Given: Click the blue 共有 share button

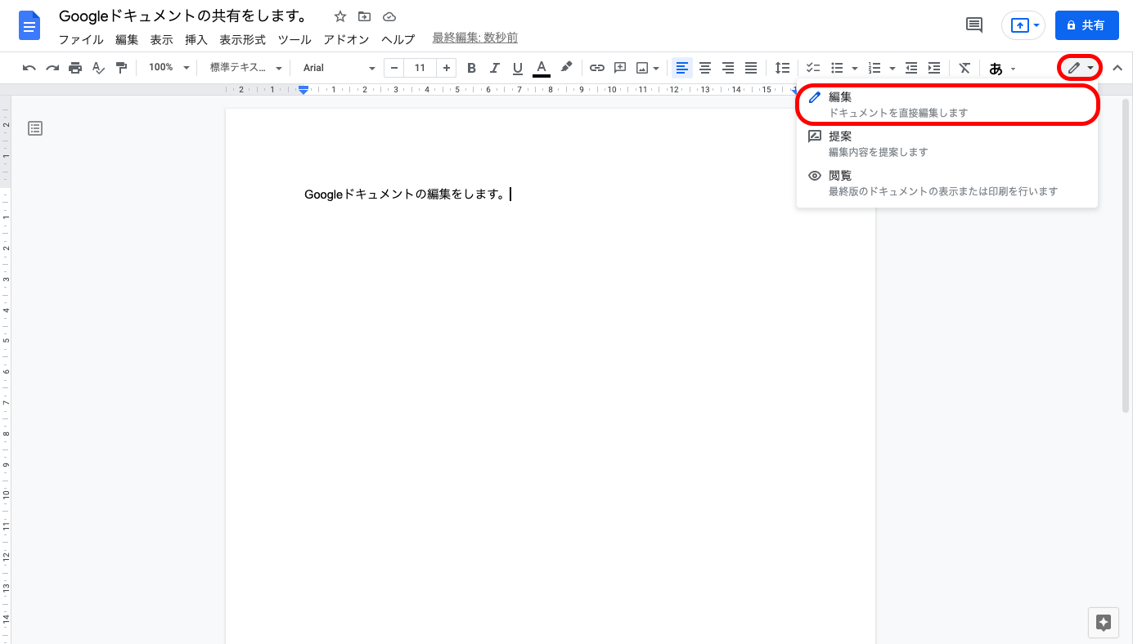Looking at the screenshot, I should click(x=1086, y=25).
